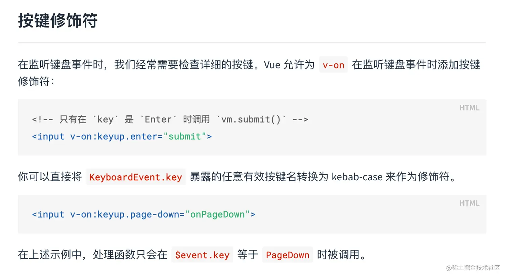
Task: Click the 按键修饰符 heading
Action: click(57, 20)
